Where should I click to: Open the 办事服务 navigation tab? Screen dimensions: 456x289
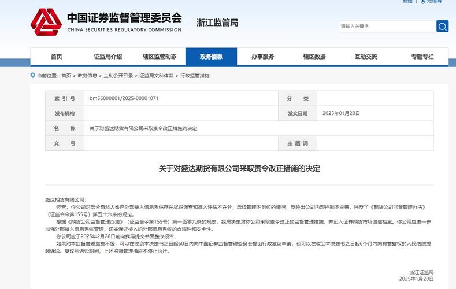[x=262, y=57]
